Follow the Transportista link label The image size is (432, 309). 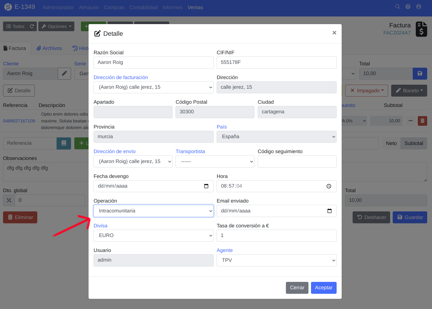pos(190,151)
